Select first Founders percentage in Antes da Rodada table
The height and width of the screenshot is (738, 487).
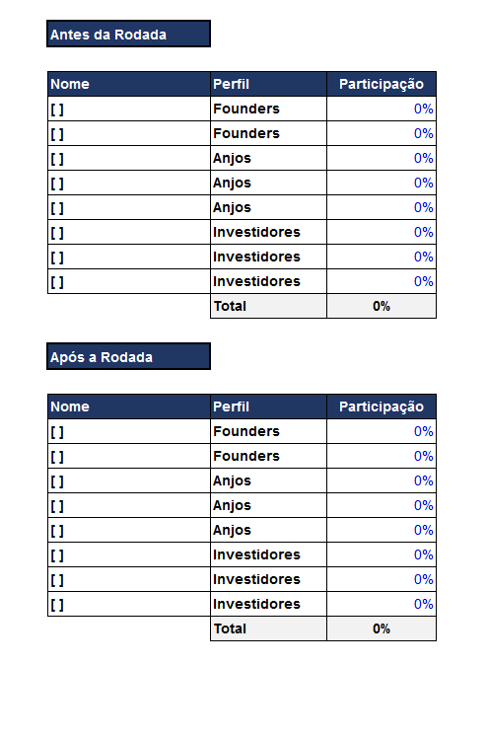click(x=382, y=110)
